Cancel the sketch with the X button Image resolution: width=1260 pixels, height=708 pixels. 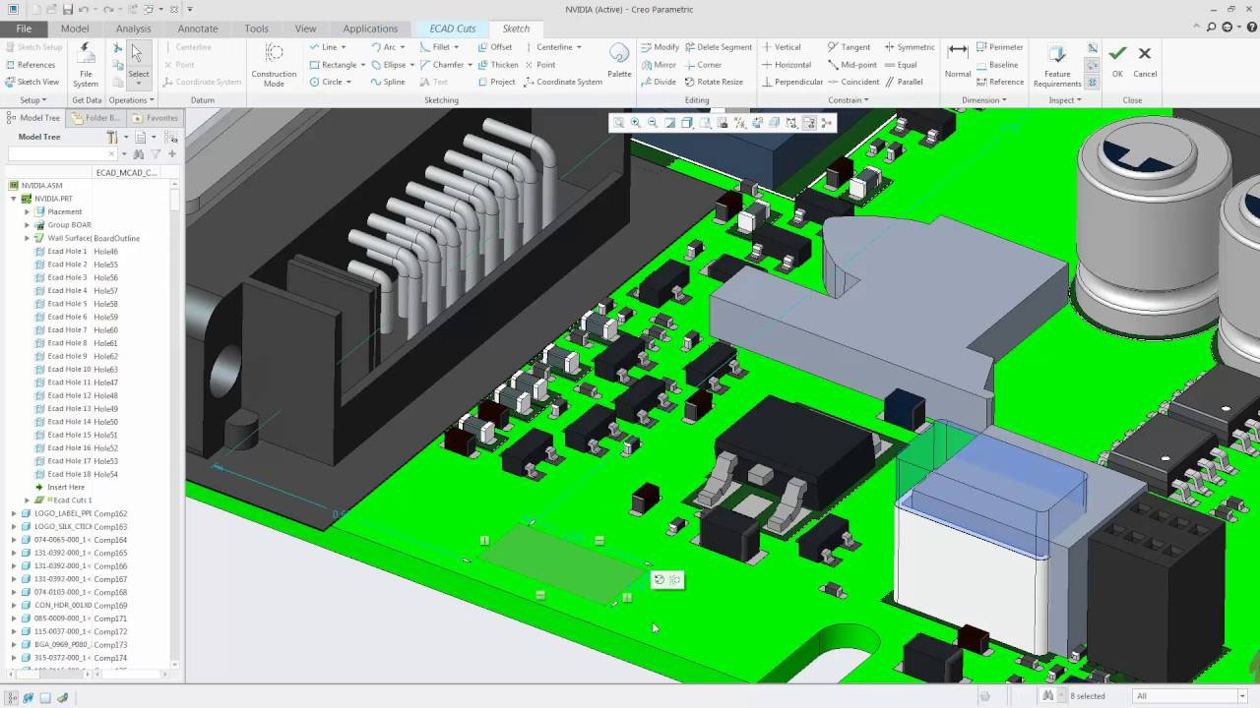(1145, 60)
